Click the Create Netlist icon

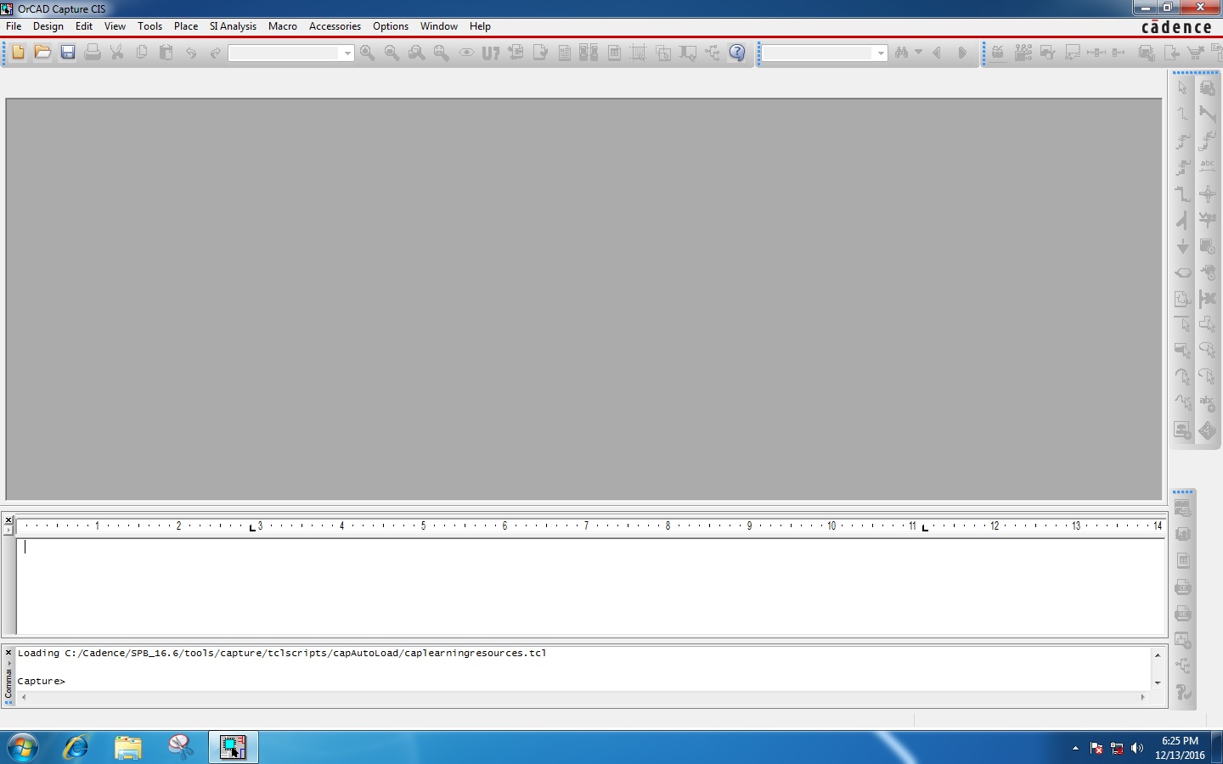pos(565,53)
